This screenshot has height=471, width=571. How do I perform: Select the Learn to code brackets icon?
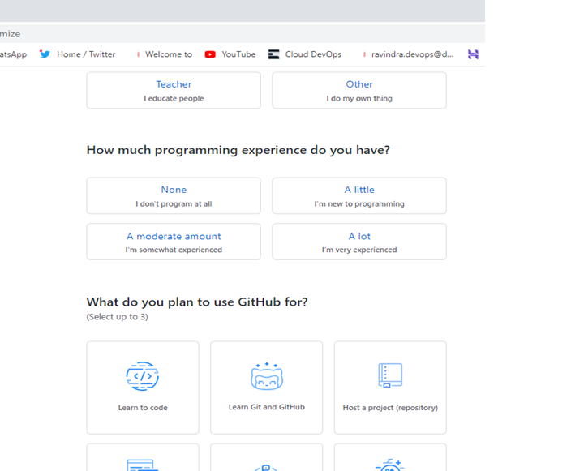[143, 376]
